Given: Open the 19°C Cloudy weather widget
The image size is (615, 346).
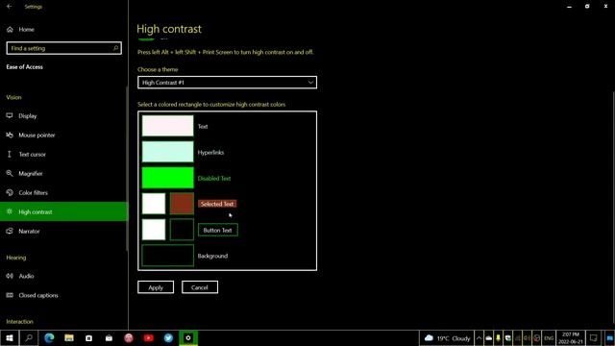Looking at the screenshot, I should (447, 337).
